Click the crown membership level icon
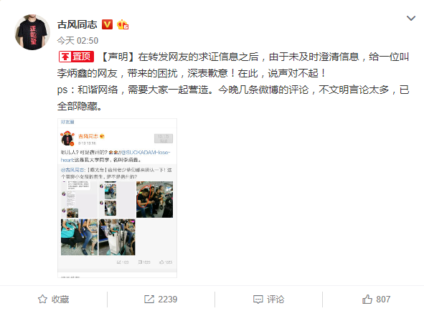The image size is (424, 311). 123,24
